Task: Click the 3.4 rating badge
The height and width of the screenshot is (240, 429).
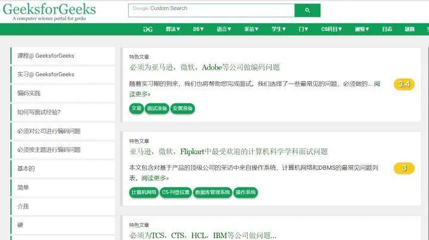Action: (404, 84)
